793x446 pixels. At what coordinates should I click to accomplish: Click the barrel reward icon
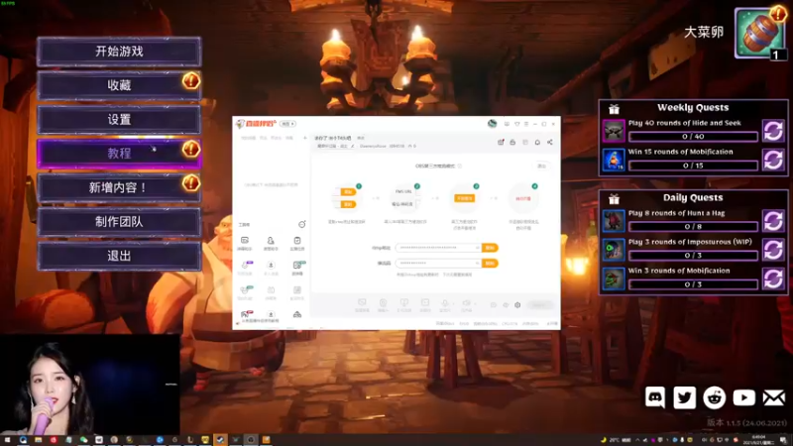760,34
